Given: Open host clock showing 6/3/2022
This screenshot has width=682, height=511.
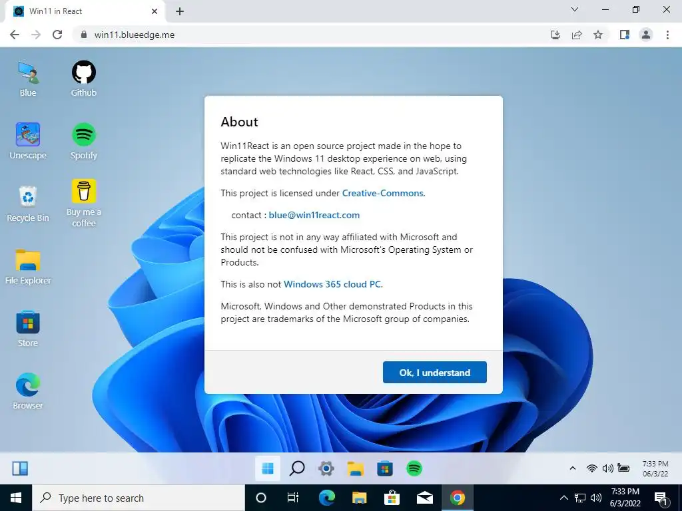Looking at the screenshot, I should tap(625, 498).
